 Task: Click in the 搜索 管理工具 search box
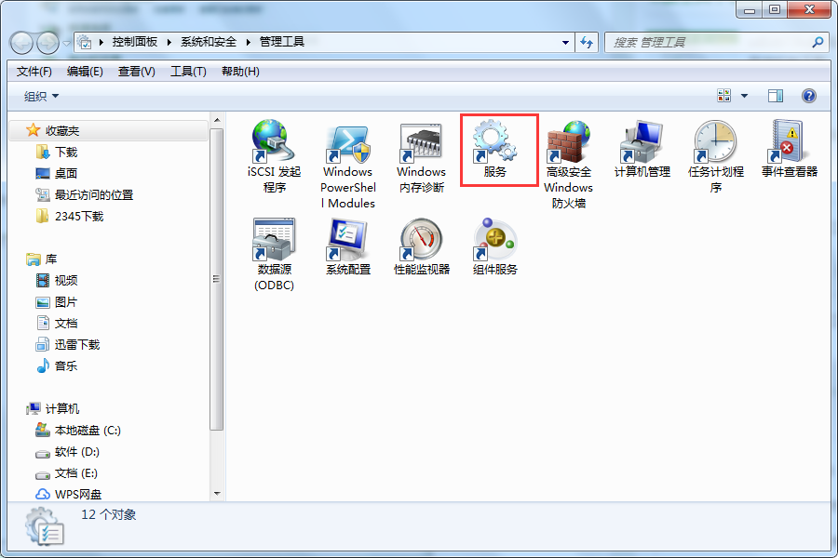pyautogui.click(x=708, y=42)
